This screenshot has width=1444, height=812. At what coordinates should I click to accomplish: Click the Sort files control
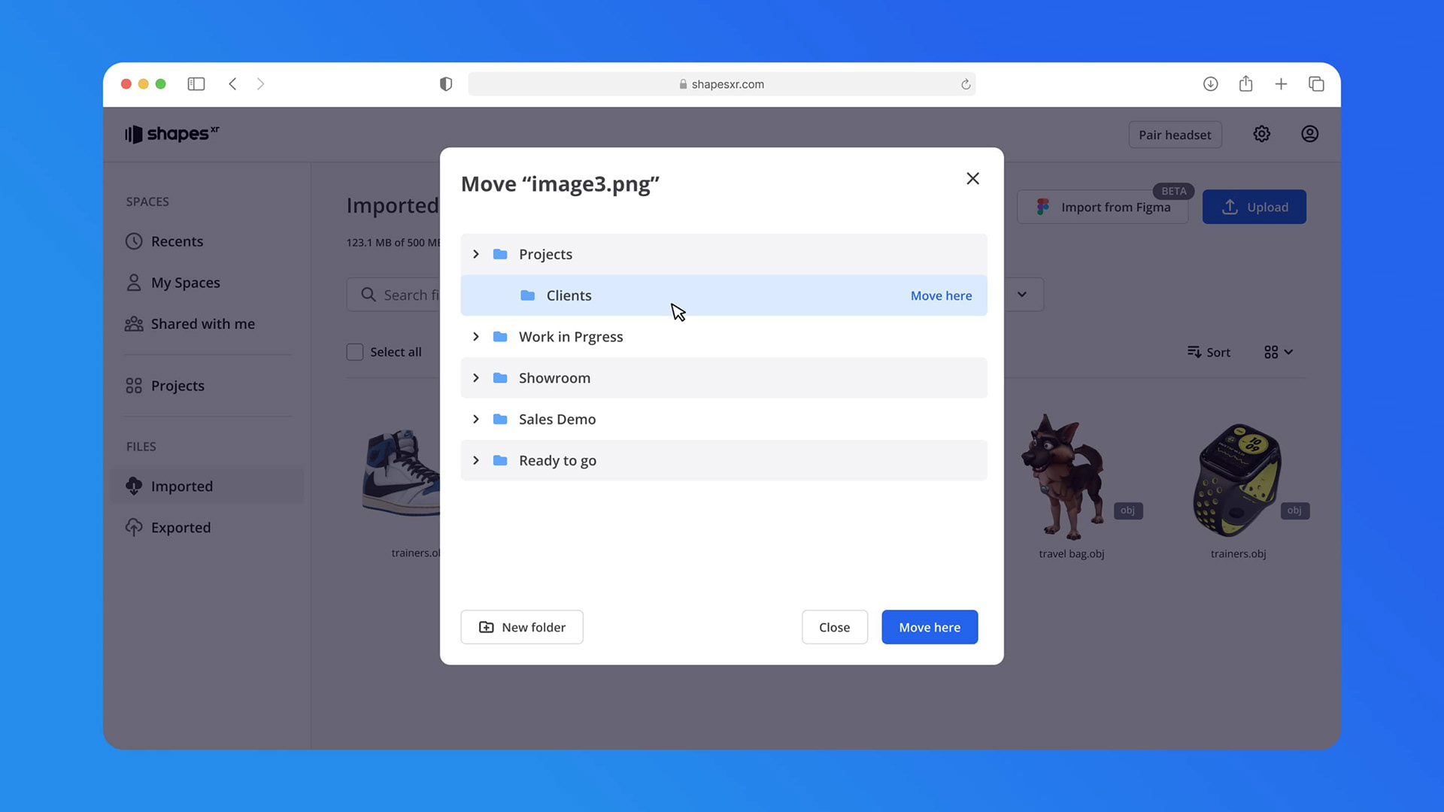[x=1209, y=352]
